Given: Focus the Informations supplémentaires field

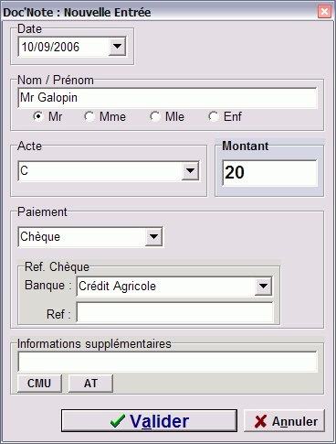Looking at the screenshot, I should [167, 362].
